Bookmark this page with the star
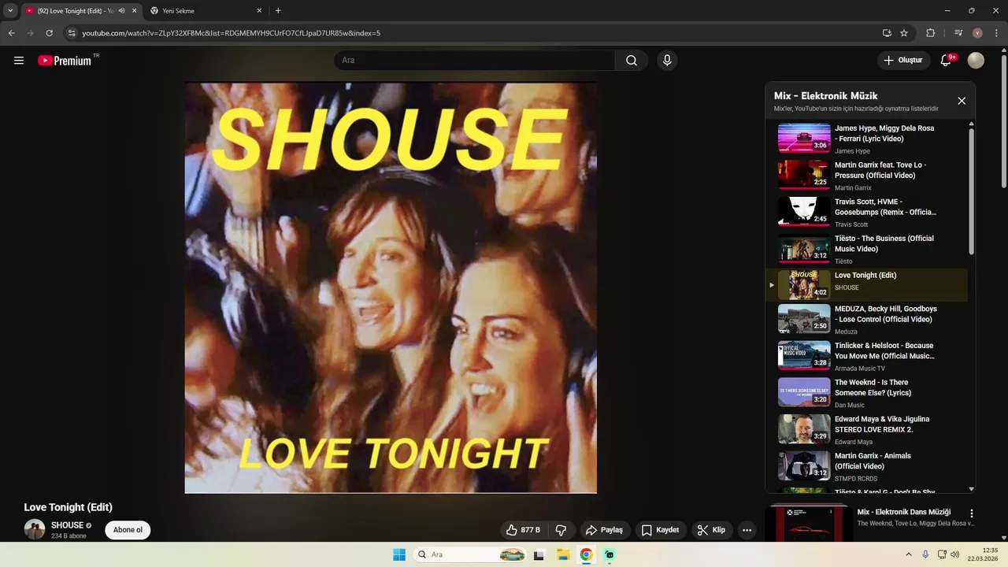 click(904, 33)
